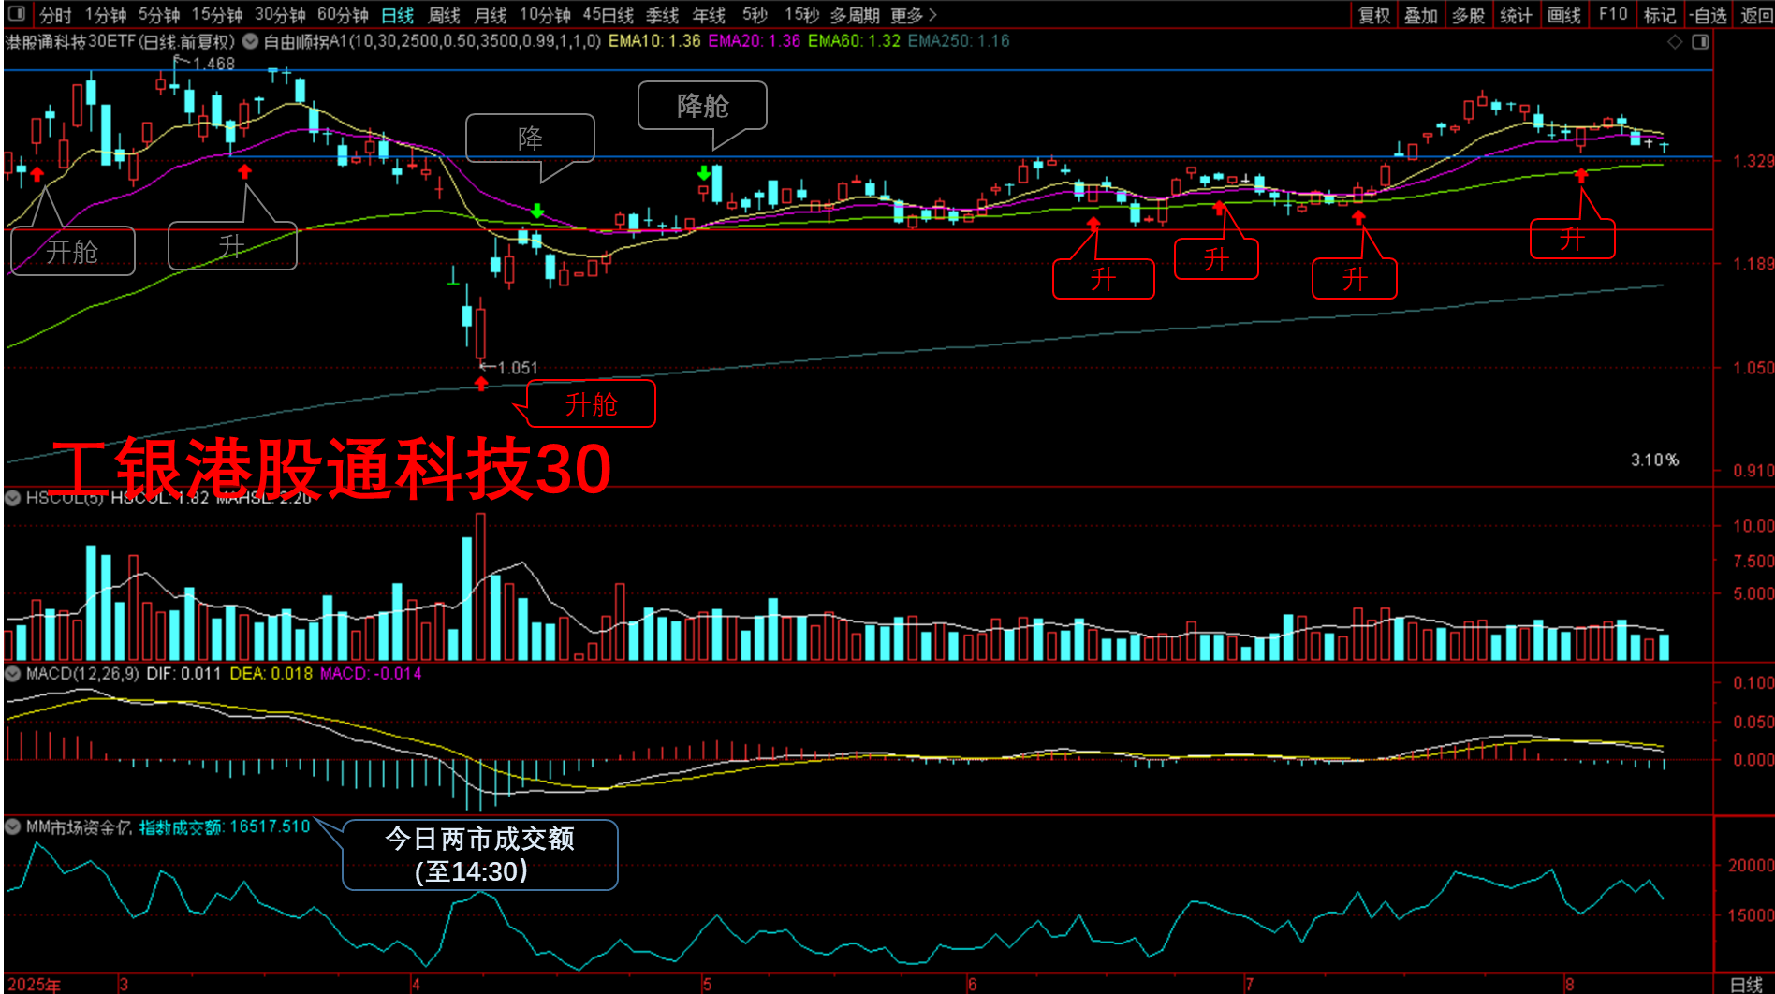Select the 15分钟 period
The height and width of the screenshot is (994, 1775).
[x=217, y=15]
